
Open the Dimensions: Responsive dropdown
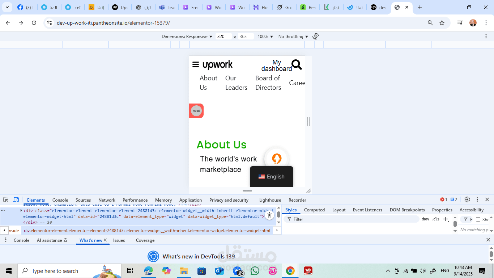(x=187, y=37)
